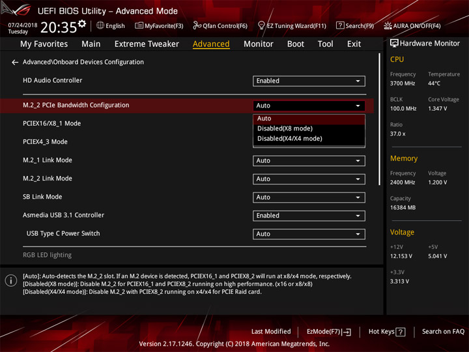The width and height of the screenshot is (469, 352).
Task: Click the Asmedia USB 3.1 Controller label
Action: pos(63,215)
